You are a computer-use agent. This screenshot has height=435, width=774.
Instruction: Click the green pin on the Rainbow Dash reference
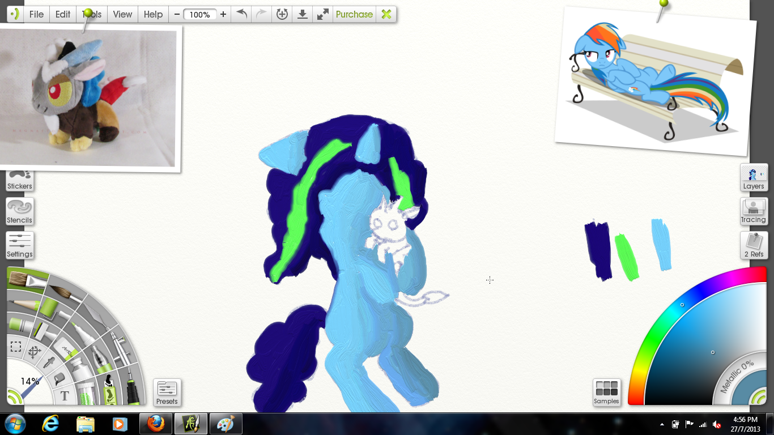[663, 6]
